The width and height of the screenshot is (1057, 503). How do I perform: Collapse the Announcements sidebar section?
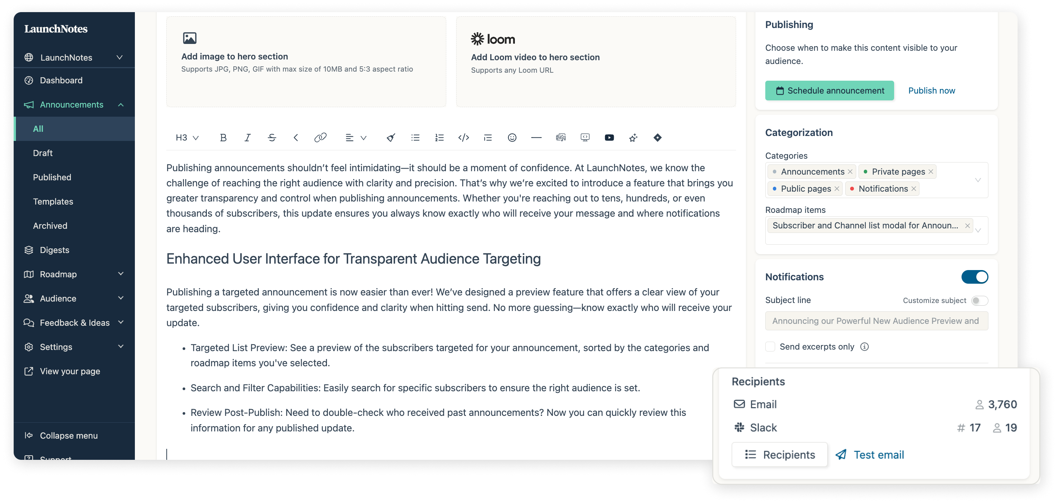[120, 105]
